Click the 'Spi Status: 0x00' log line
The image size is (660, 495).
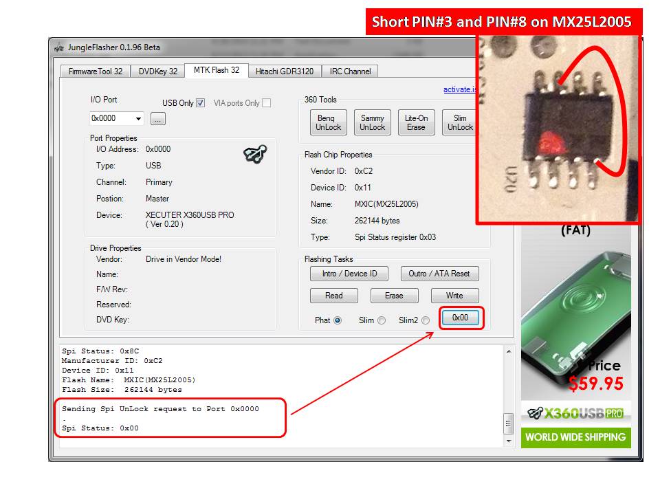click(100, 428)
